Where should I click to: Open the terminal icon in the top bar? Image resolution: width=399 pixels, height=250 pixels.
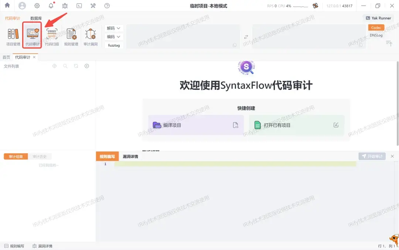[x=79, y=6]
